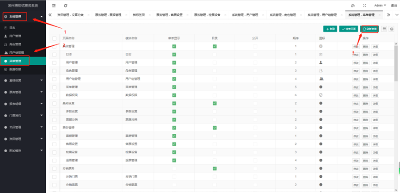Click the refresh icon in top bar
This screenshot has height=193, width=400.
pos(66,6)
